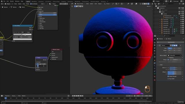Enable the Flip UDIM checkbox

(x=168, y=79)
